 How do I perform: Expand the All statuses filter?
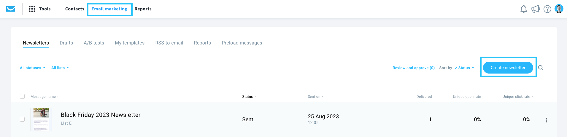click(x=33, y=68)
